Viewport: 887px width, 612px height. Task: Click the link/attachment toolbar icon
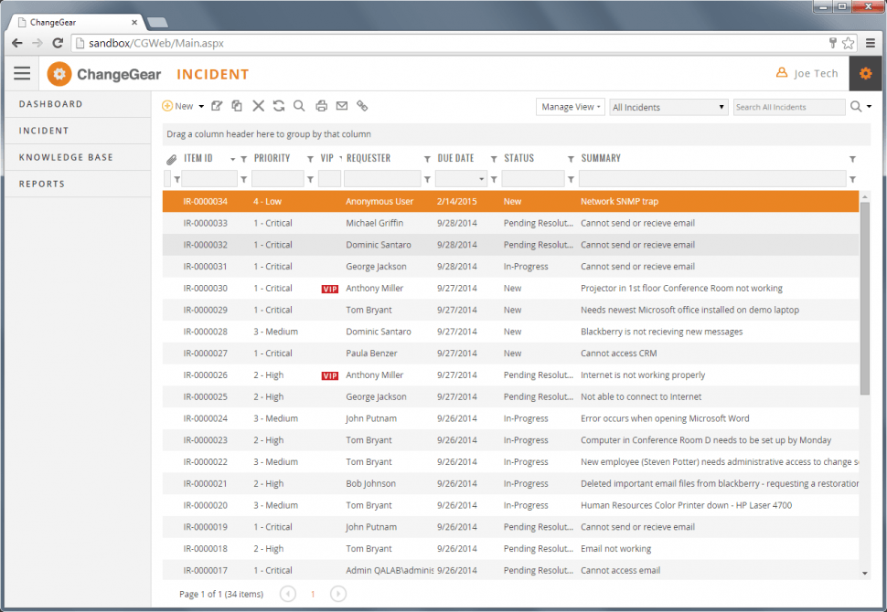[x=362, y=106]
